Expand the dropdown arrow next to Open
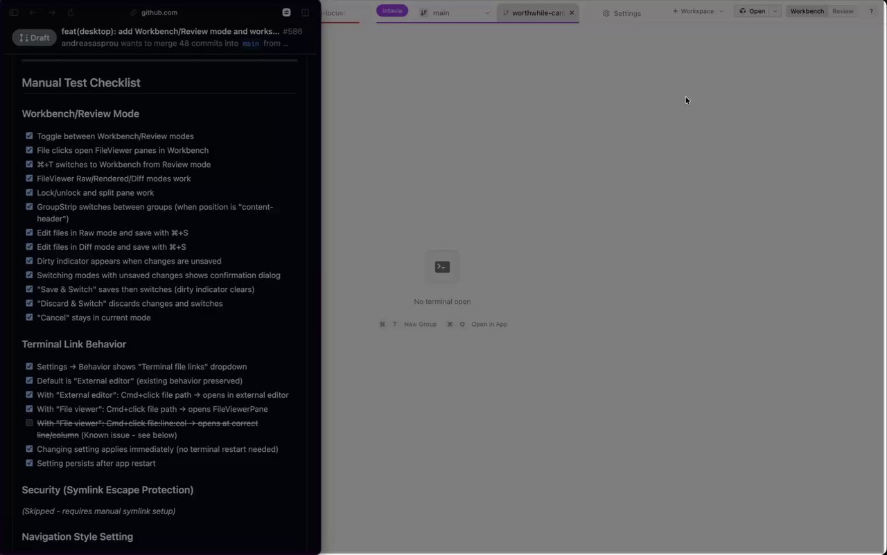Viewport: 887px width, 555px height. tap(775, 11)
